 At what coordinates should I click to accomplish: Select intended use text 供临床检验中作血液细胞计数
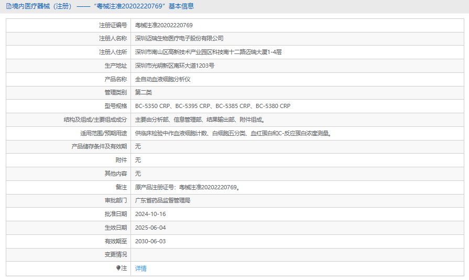click(x=234, y=133)
